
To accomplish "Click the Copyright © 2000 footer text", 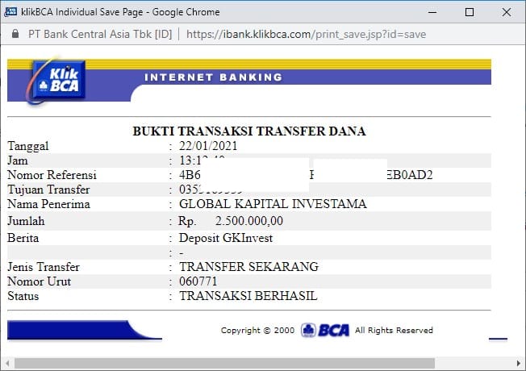I will [x=257, y=331].
